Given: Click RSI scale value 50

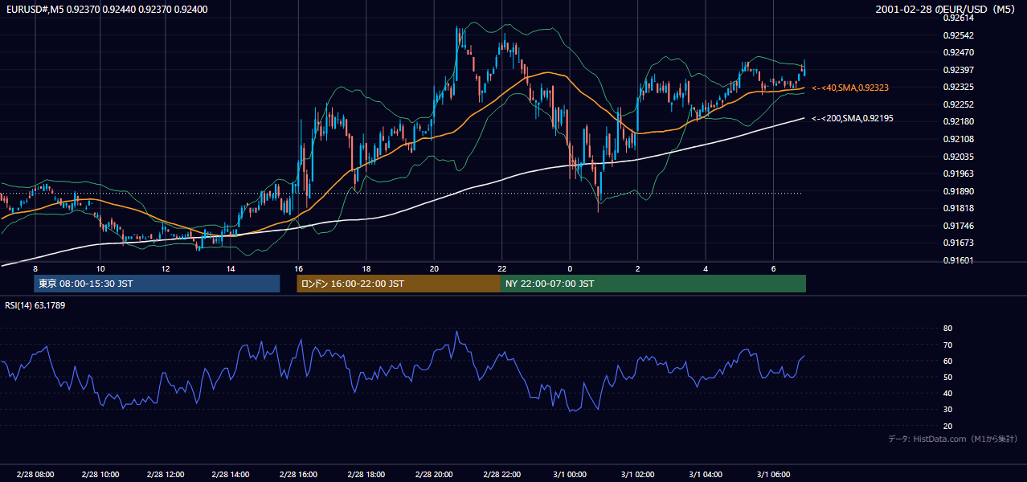Looking at the screenshot, I should 947,377.
